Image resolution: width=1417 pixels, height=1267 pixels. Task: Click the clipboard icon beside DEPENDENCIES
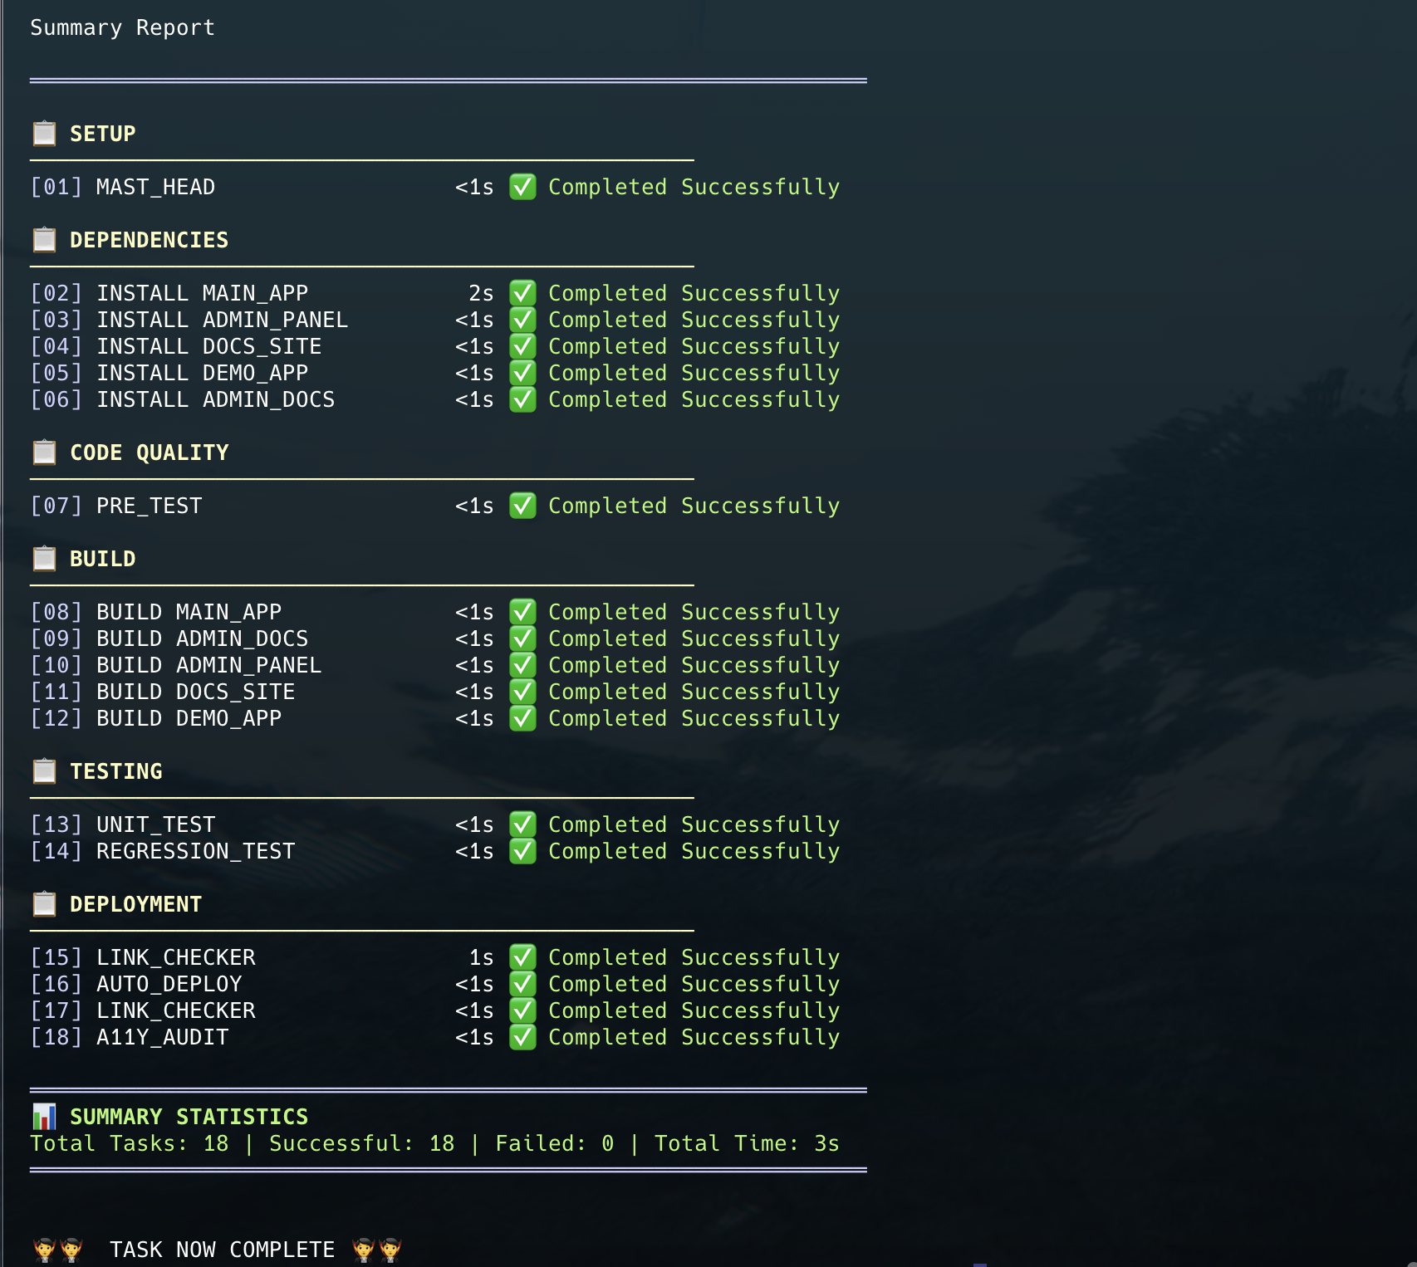tap(44, 239)
